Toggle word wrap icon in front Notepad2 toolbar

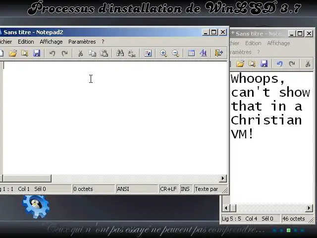(148, 53)
